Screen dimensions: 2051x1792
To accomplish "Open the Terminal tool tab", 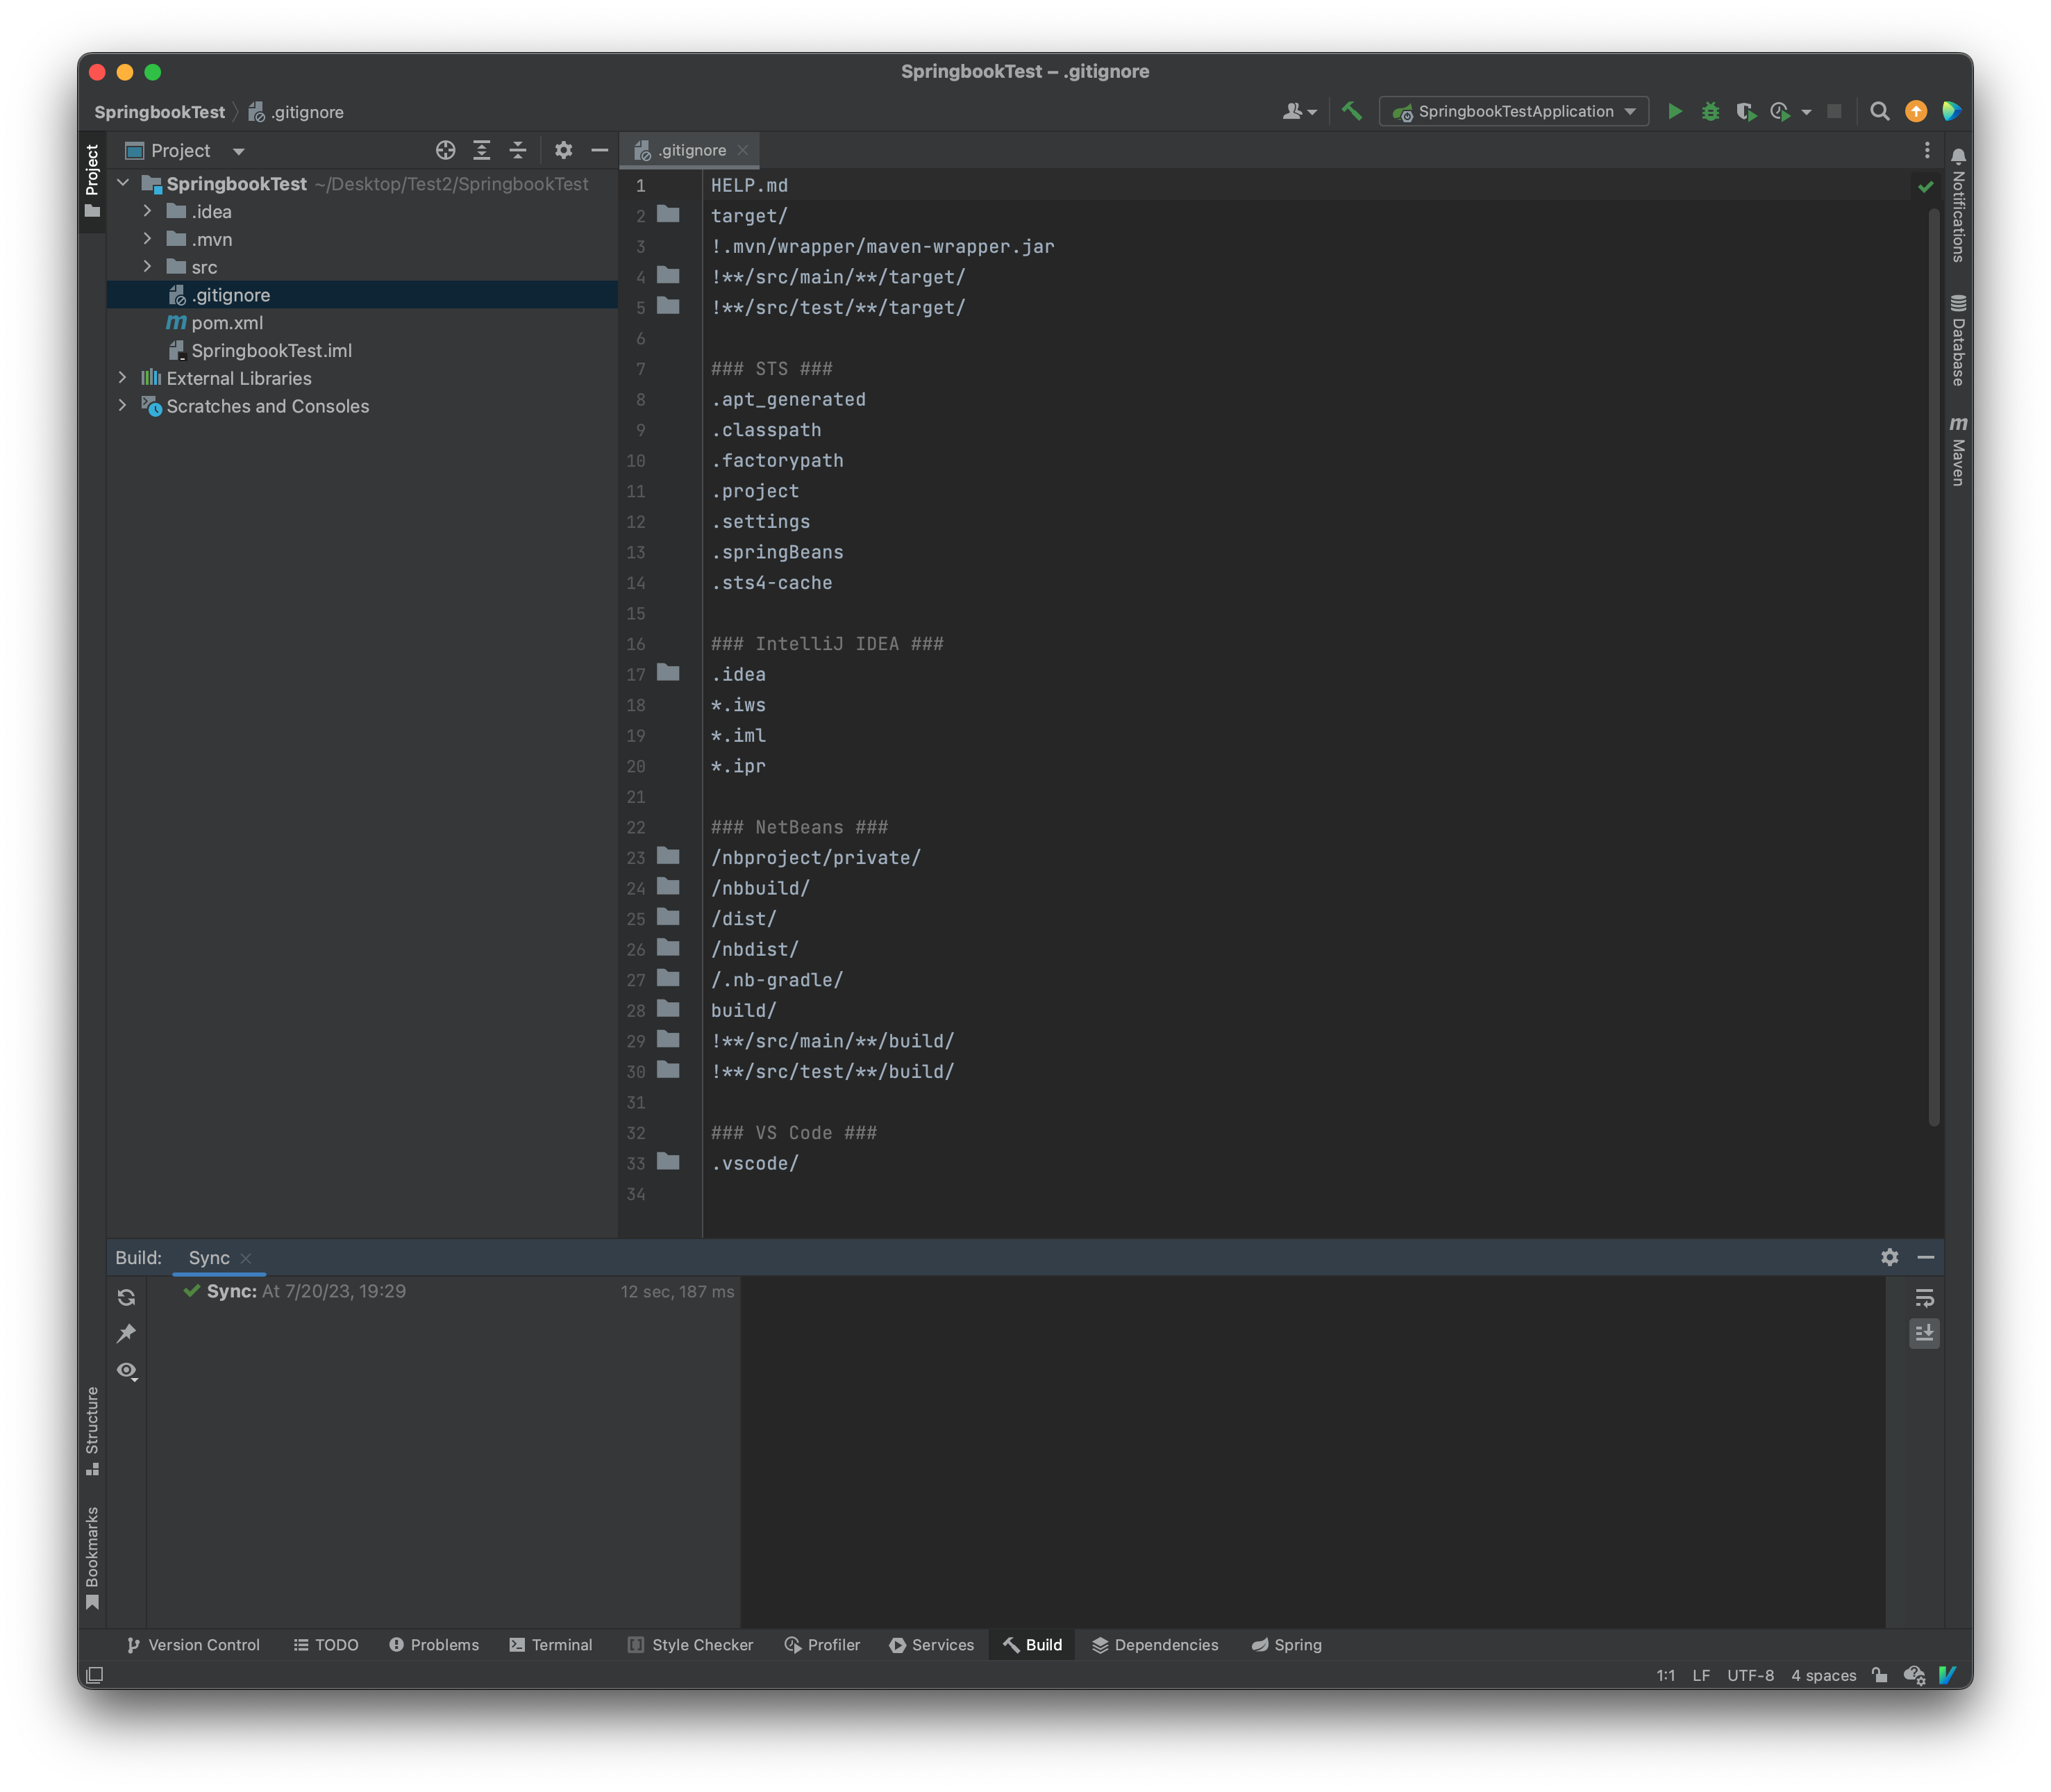I will click(x=551, y=1645).
